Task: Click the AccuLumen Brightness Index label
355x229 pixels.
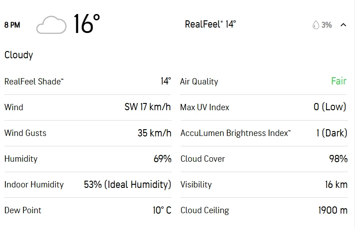Action: 235,133
